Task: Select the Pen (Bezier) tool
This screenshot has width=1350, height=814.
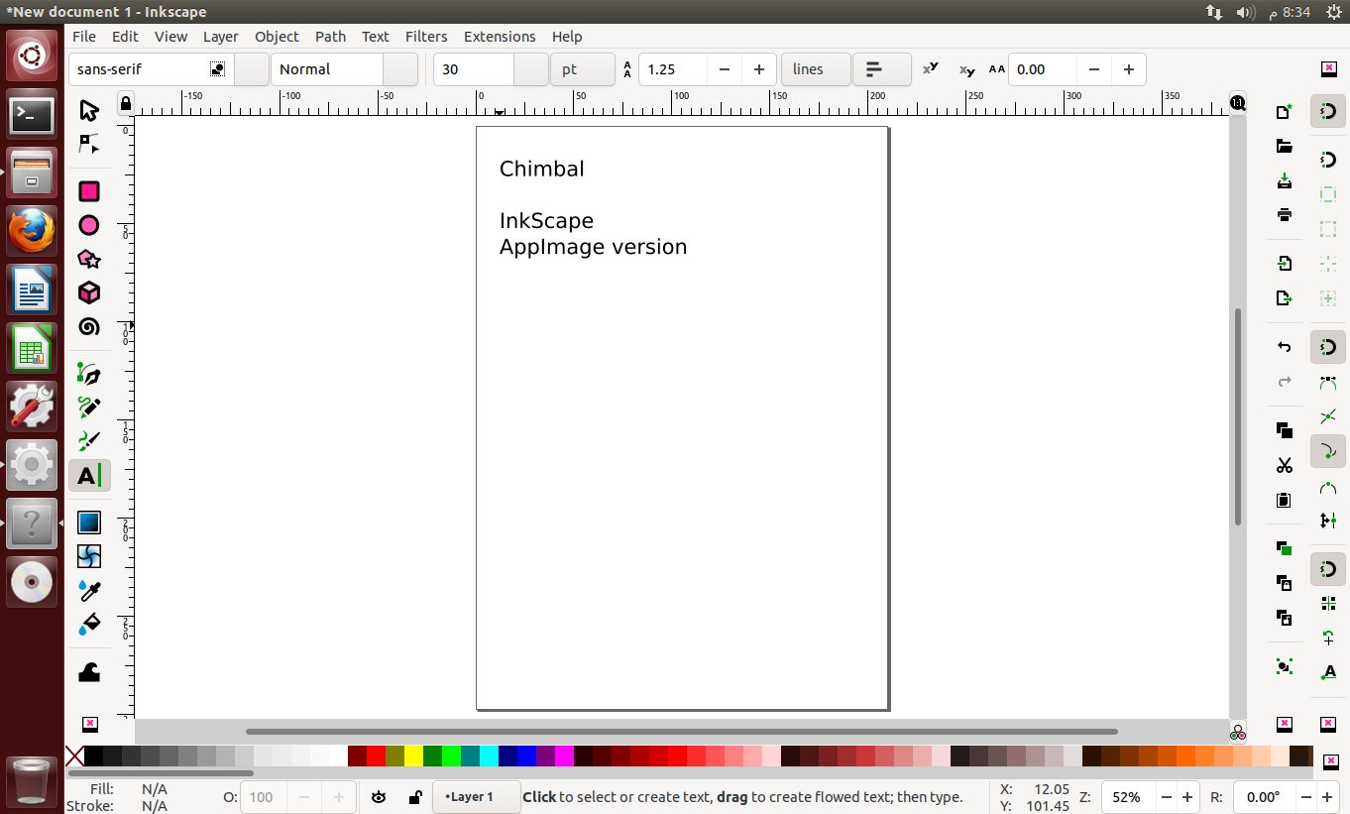Action: (89, 374)
